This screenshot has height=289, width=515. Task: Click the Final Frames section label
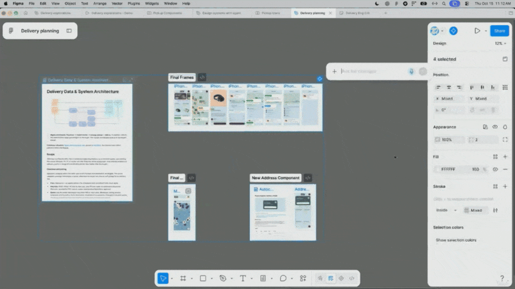pyautogui.click(x=182, y=78)
